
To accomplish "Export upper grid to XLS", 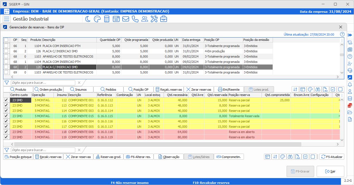I will point(325,90).
